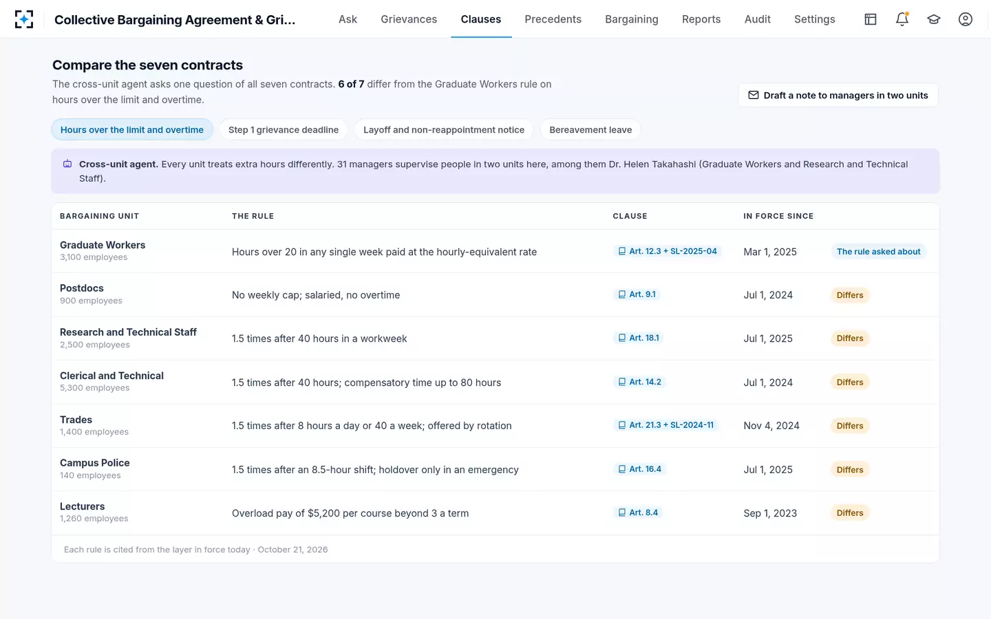Select the Trades unit name
The width and height of the screenshot is (991, 619).
pos(76,420)
